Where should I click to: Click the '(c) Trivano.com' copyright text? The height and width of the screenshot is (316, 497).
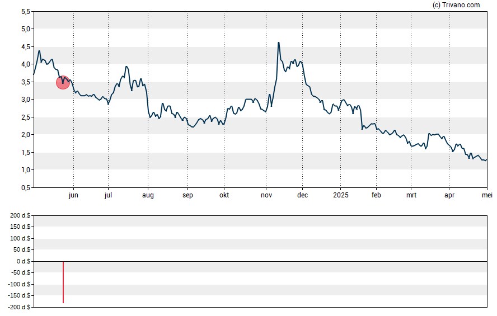(456, 4)
